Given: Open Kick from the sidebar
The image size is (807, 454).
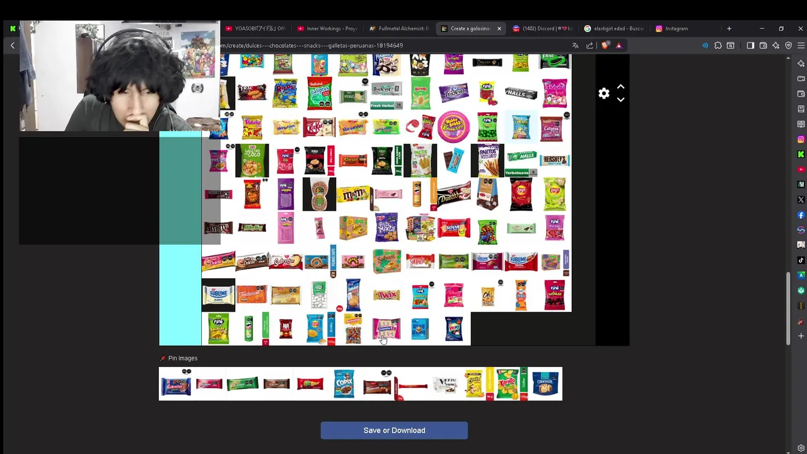Looking at the screenshot, I should coord(801,154).
